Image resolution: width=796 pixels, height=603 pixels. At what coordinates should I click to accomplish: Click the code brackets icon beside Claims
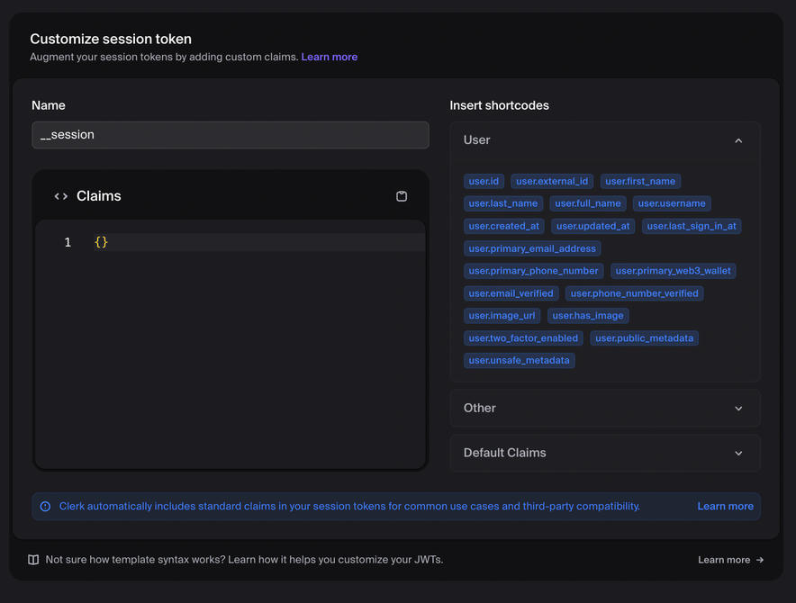pos(60,195)
